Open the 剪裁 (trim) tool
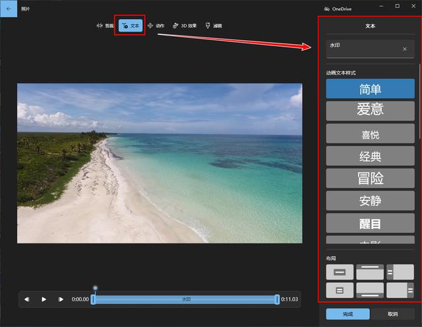Viewport: 422px width, 327px height. tap(105, 26)
